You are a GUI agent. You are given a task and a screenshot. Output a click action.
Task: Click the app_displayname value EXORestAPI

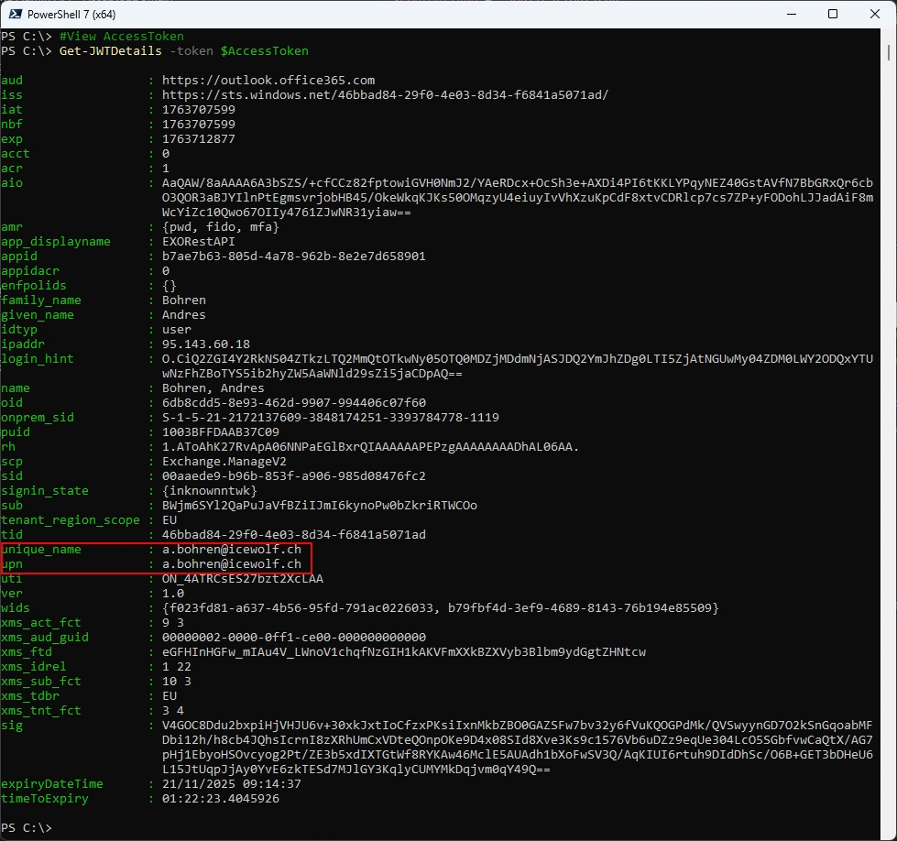[199, 242]
